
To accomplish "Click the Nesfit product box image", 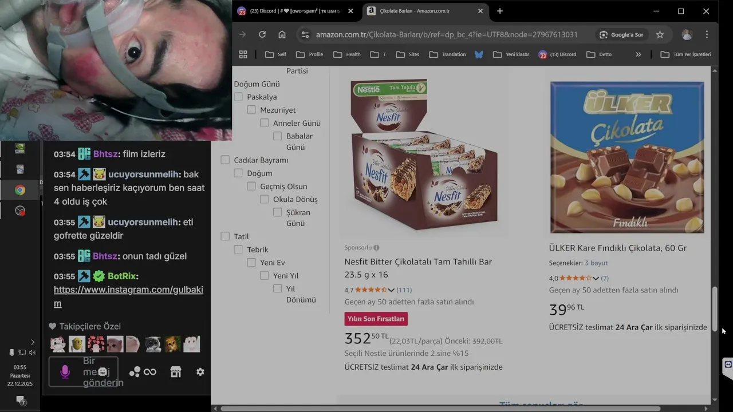I will (424, 154).
